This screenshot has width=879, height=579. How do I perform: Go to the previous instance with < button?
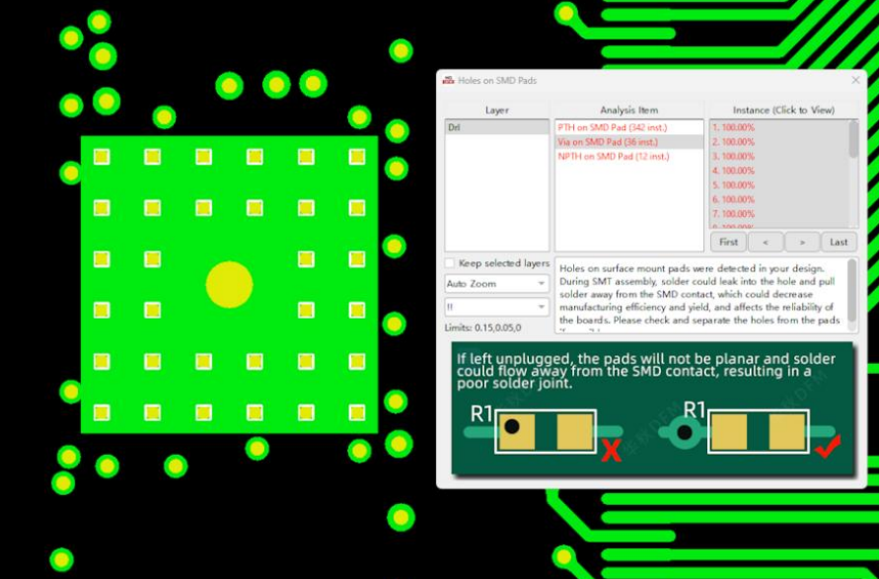[x=766, y=242]
